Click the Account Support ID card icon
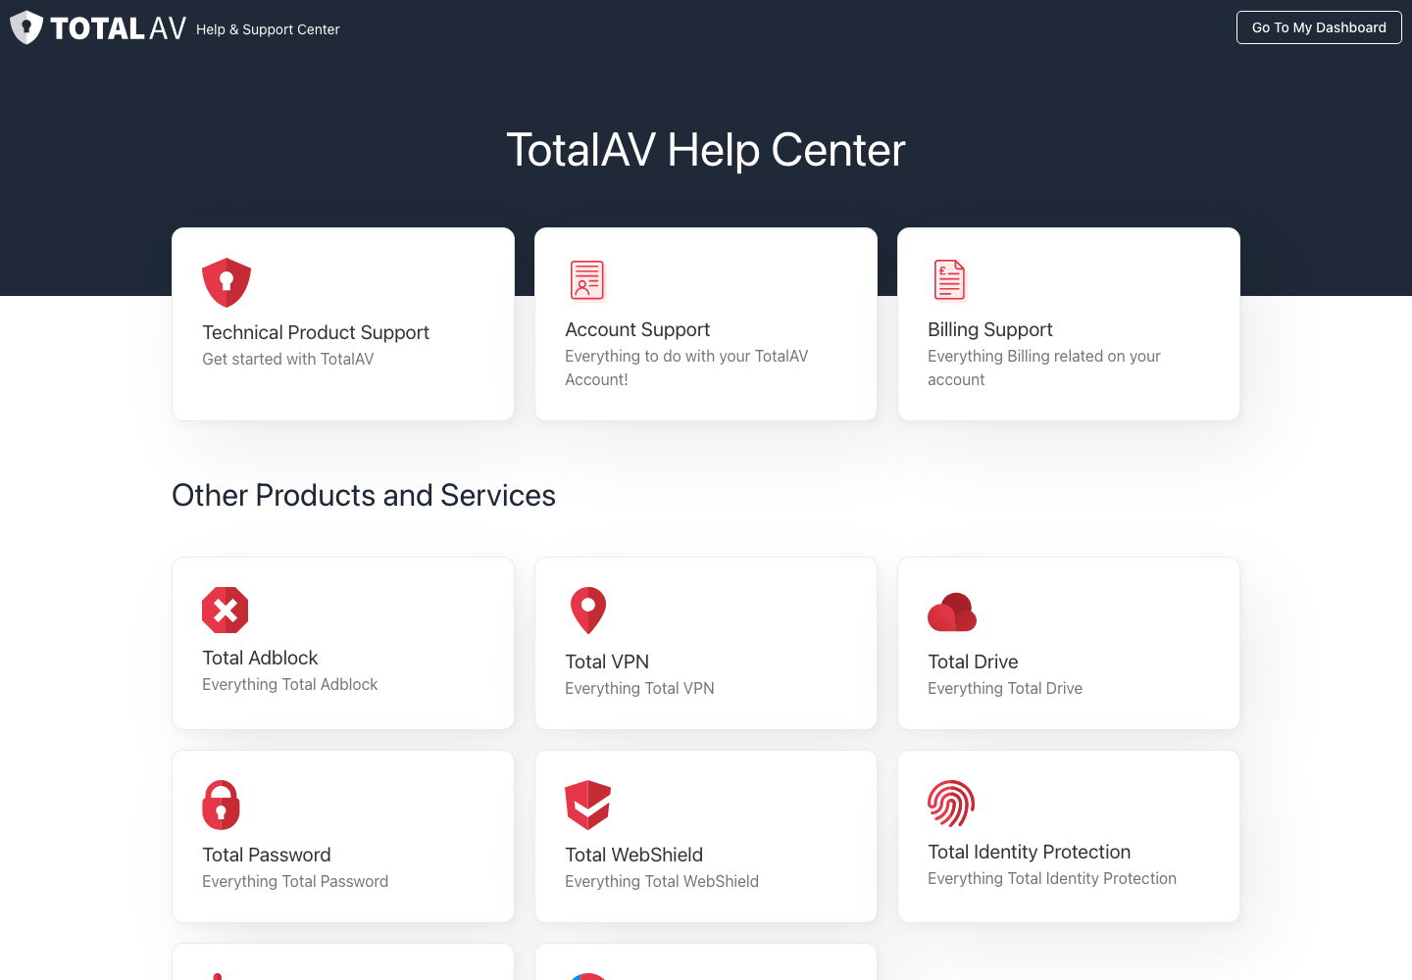Screen dimensions: 1412x980 point(587,280)
